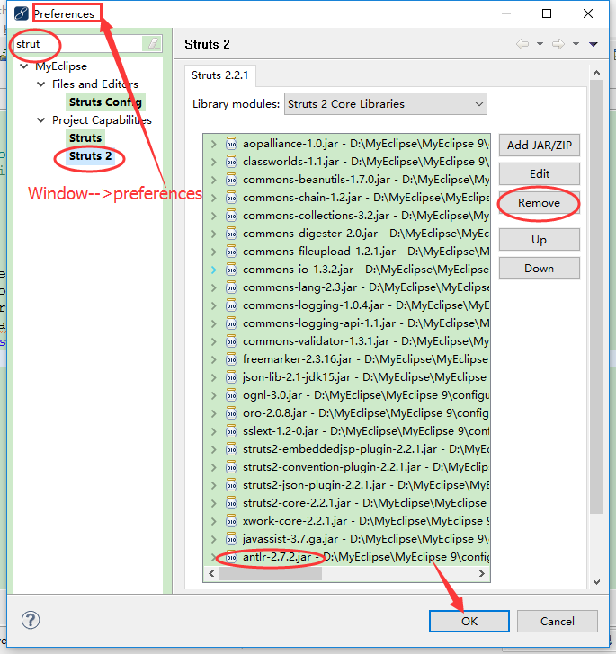Click jar icon for struts2-json-plugin-2.2.1.jar
This screenshot has width=616, height=654.
click(x=231, y=485)
